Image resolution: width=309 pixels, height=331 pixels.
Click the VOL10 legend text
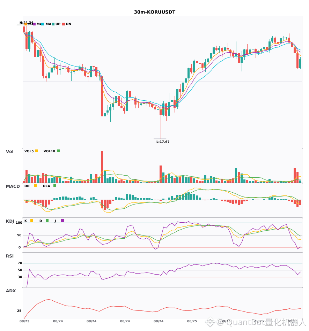pos(49,151)
